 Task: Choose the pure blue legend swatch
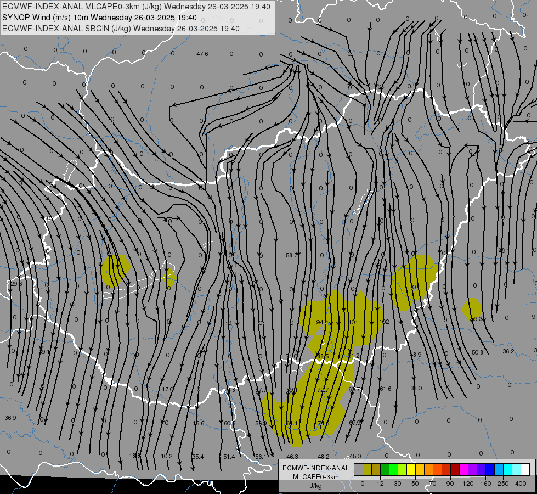[x=490, y=469]
